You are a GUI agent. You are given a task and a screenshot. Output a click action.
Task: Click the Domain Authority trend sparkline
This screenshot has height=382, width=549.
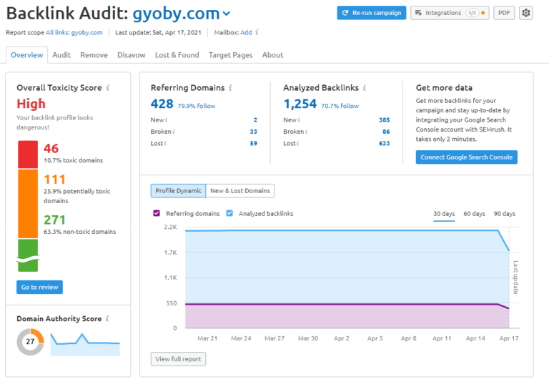[x=85, y=345]
